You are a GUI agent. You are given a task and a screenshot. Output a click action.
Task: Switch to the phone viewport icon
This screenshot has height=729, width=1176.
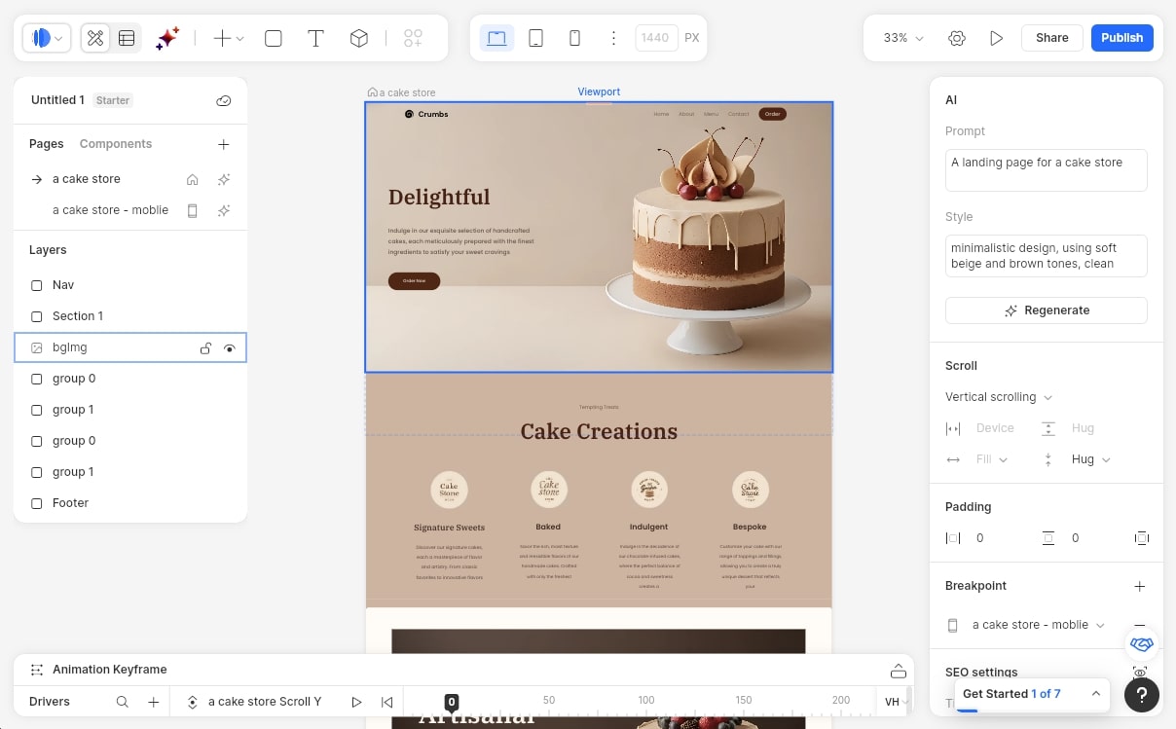click(x=574, y=37)
